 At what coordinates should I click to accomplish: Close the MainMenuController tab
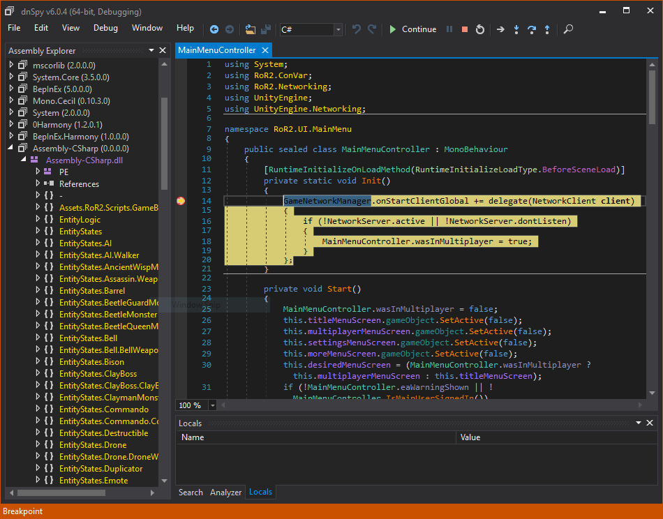pos(265,50)
